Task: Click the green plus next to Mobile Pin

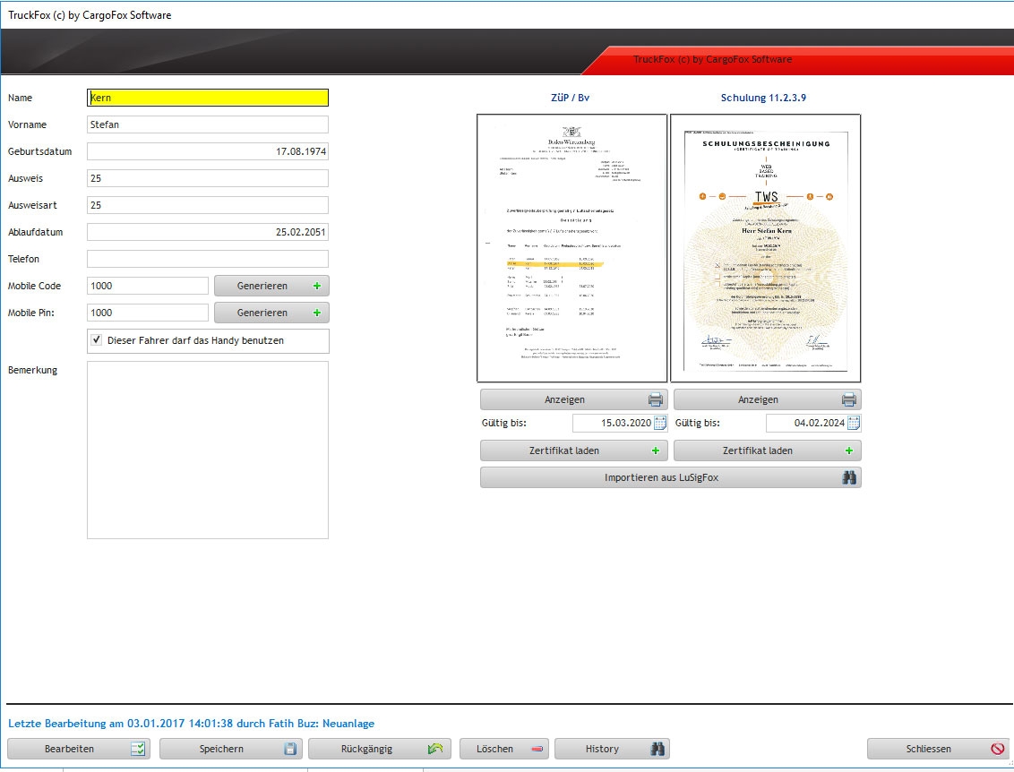Action: coord(317,313)
